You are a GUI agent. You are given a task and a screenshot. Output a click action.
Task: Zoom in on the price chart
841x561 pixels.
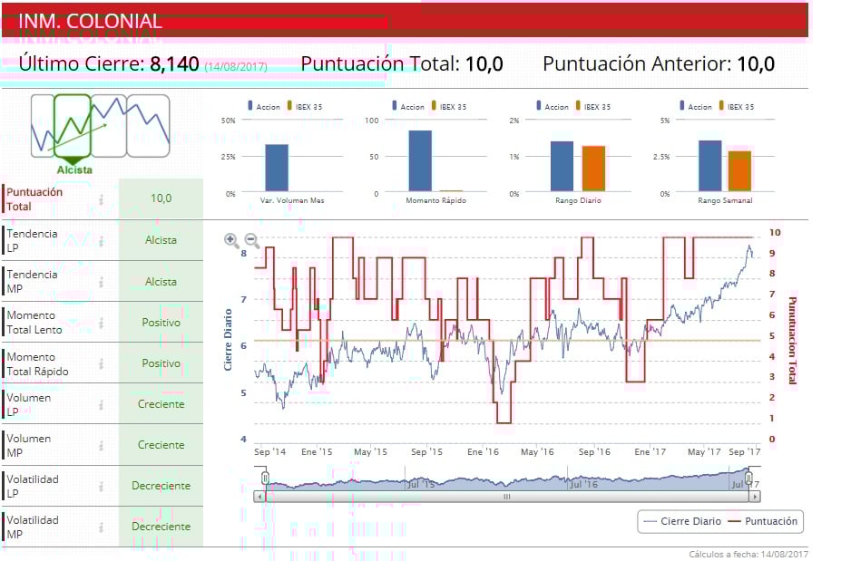click(231, 240)
